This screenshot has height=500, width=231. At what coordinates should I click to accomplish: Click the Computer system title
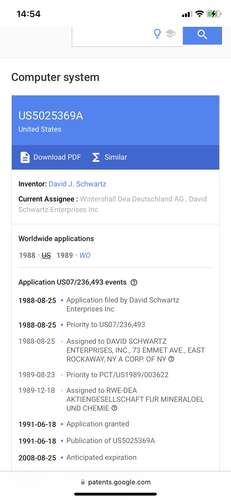click(x=55, y=77)
